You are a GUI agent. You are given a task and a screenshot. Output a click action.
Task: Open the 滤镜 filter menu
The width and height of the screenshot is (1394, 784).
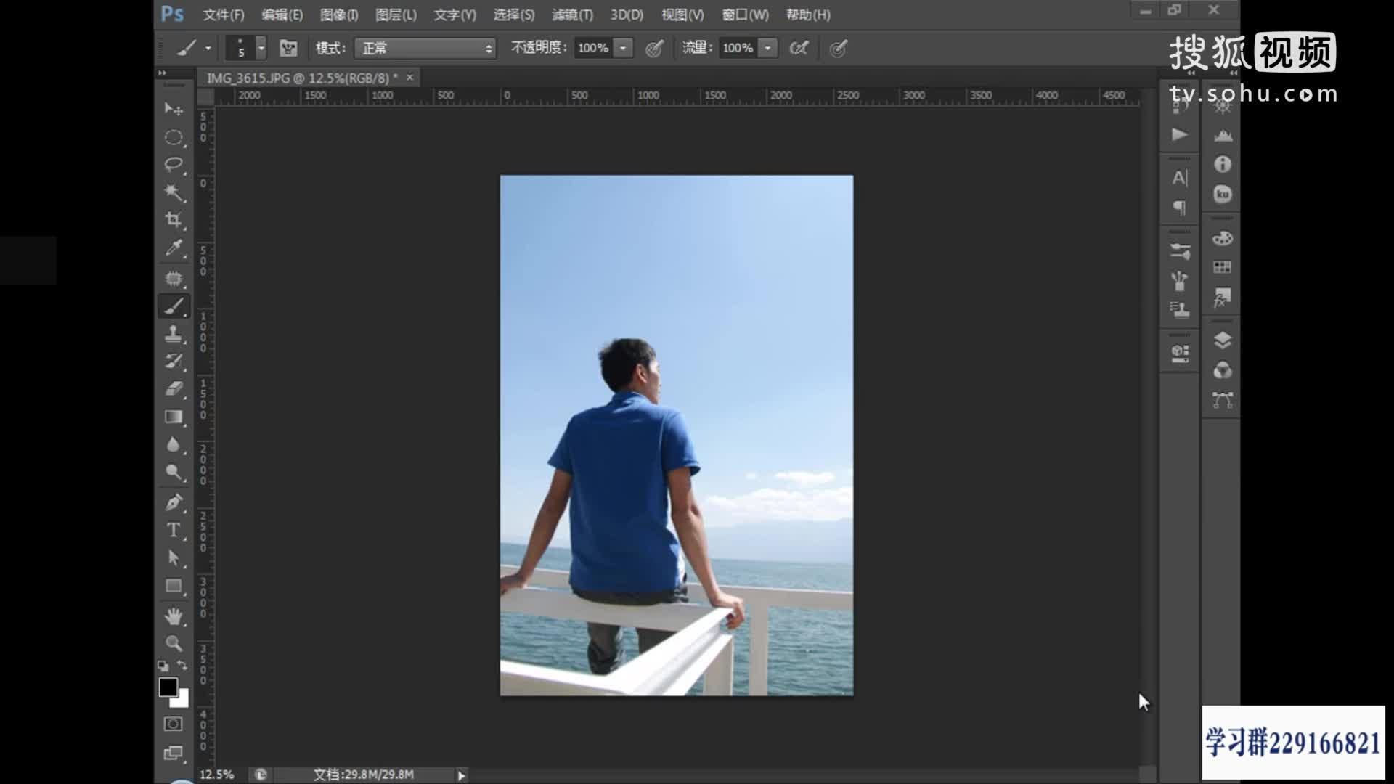pyautogui.click(x=572, y=15)
